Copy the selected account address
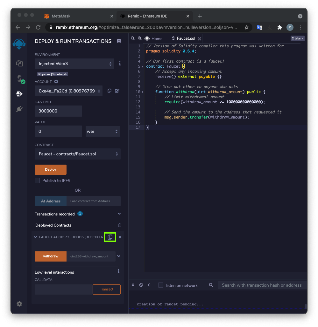 [110, 91]
